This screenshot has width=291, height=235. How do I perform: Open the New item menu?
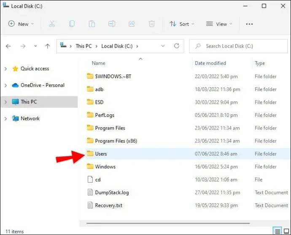[x=21, y=24]
